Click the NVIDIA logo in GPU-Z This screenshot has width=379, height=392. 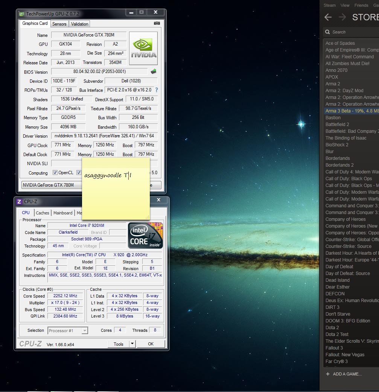(143, 48)
